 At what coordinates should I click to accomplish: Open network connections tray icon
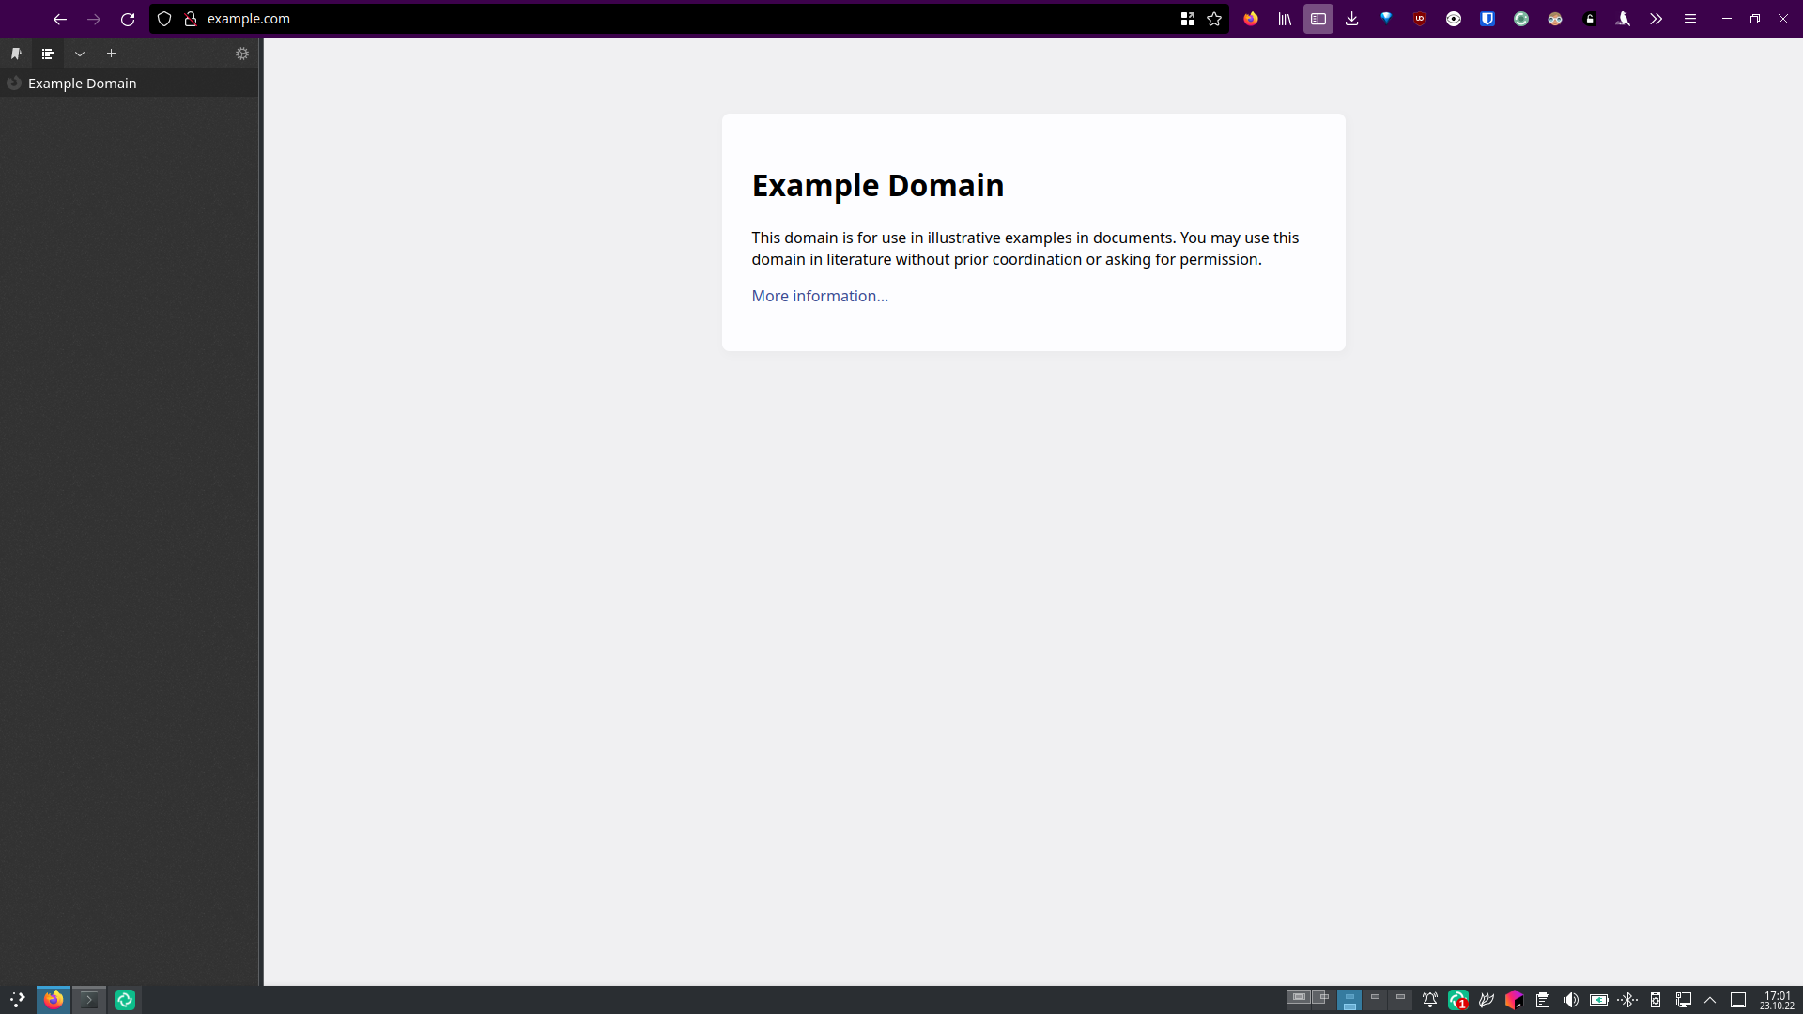[1684, 1000]
